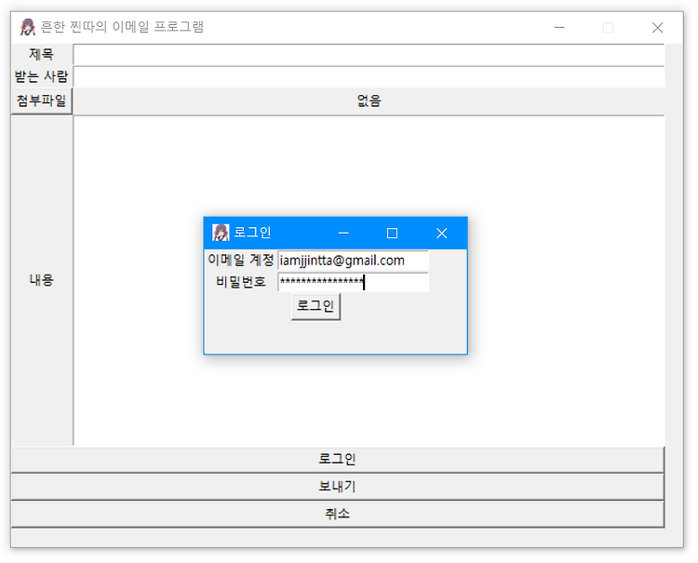698x563 pixels.
Task: Click the 제목 subject input field
Action: (369, 55)
